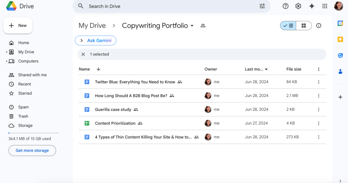This screenshot has width=348, height=183.
Task: Open more options for 4 Types of Thin Content
Action: [x=319, y=137]
